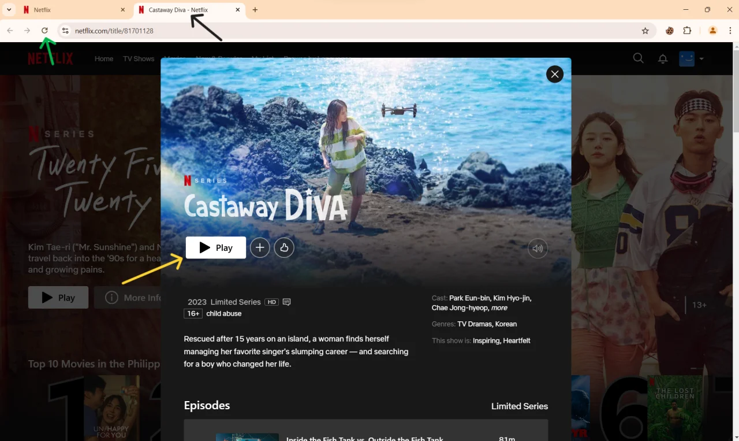
Task: Close the Castaway Diva title preview
Action: click(555, 74)
